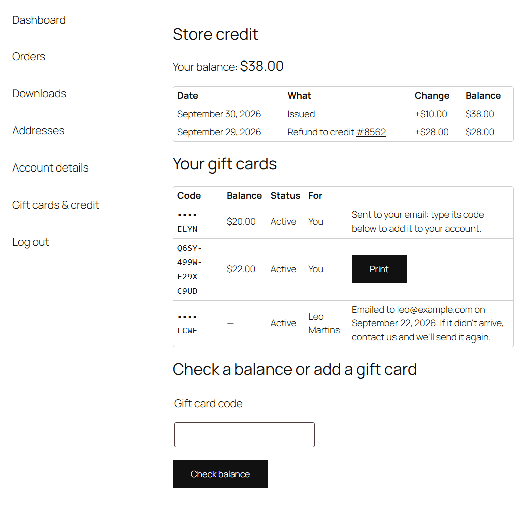Screen dimensions: 526x511
Task: Select the Issued entry text
Action: [301, 114]
